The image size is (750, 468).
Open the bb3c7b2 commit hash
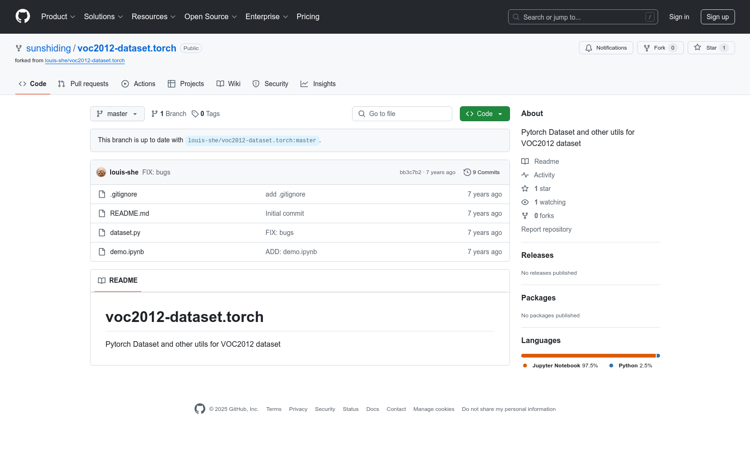click(411, 172)
